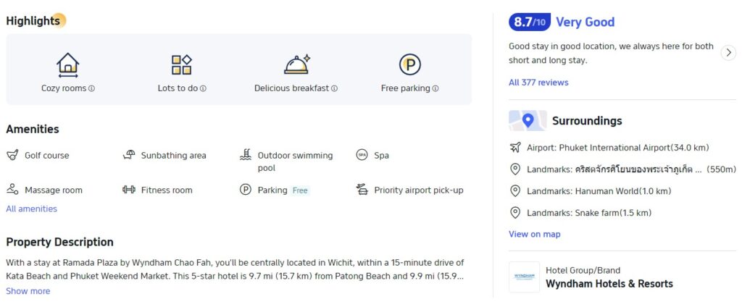Click the info icon beside Delicious breakfast
Viewport: 742px width, 307px height.
click(334, 89)
